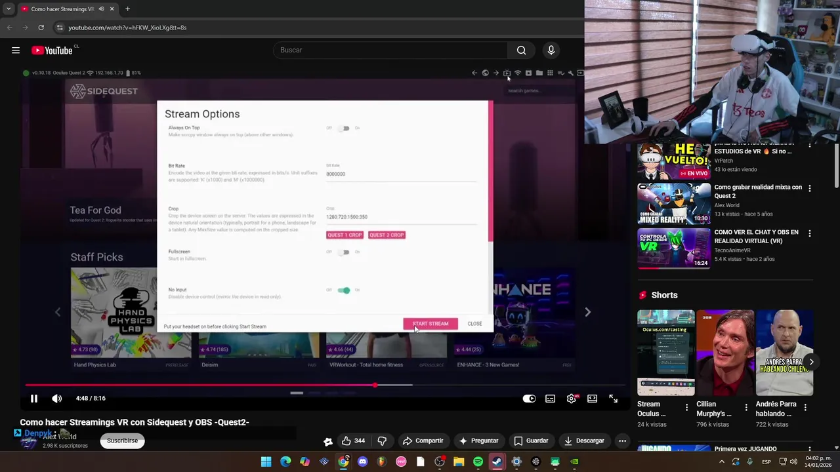840x472 pixels.
Task: Click CLOSE in Stream Options dialog
Action: [474, 324]
